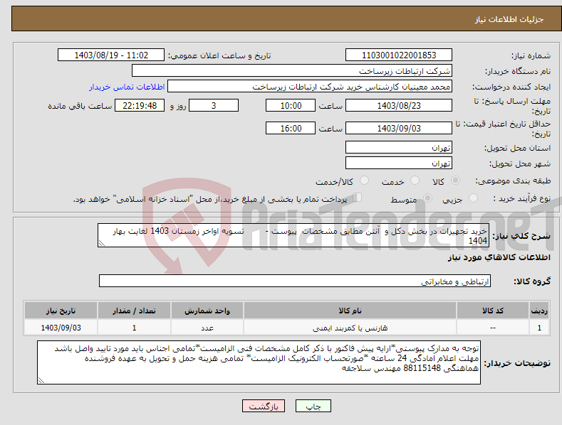Click the نوع فرآیند خرید label
Viewport: 562px width, 425px height.
(x=521, y=198)
